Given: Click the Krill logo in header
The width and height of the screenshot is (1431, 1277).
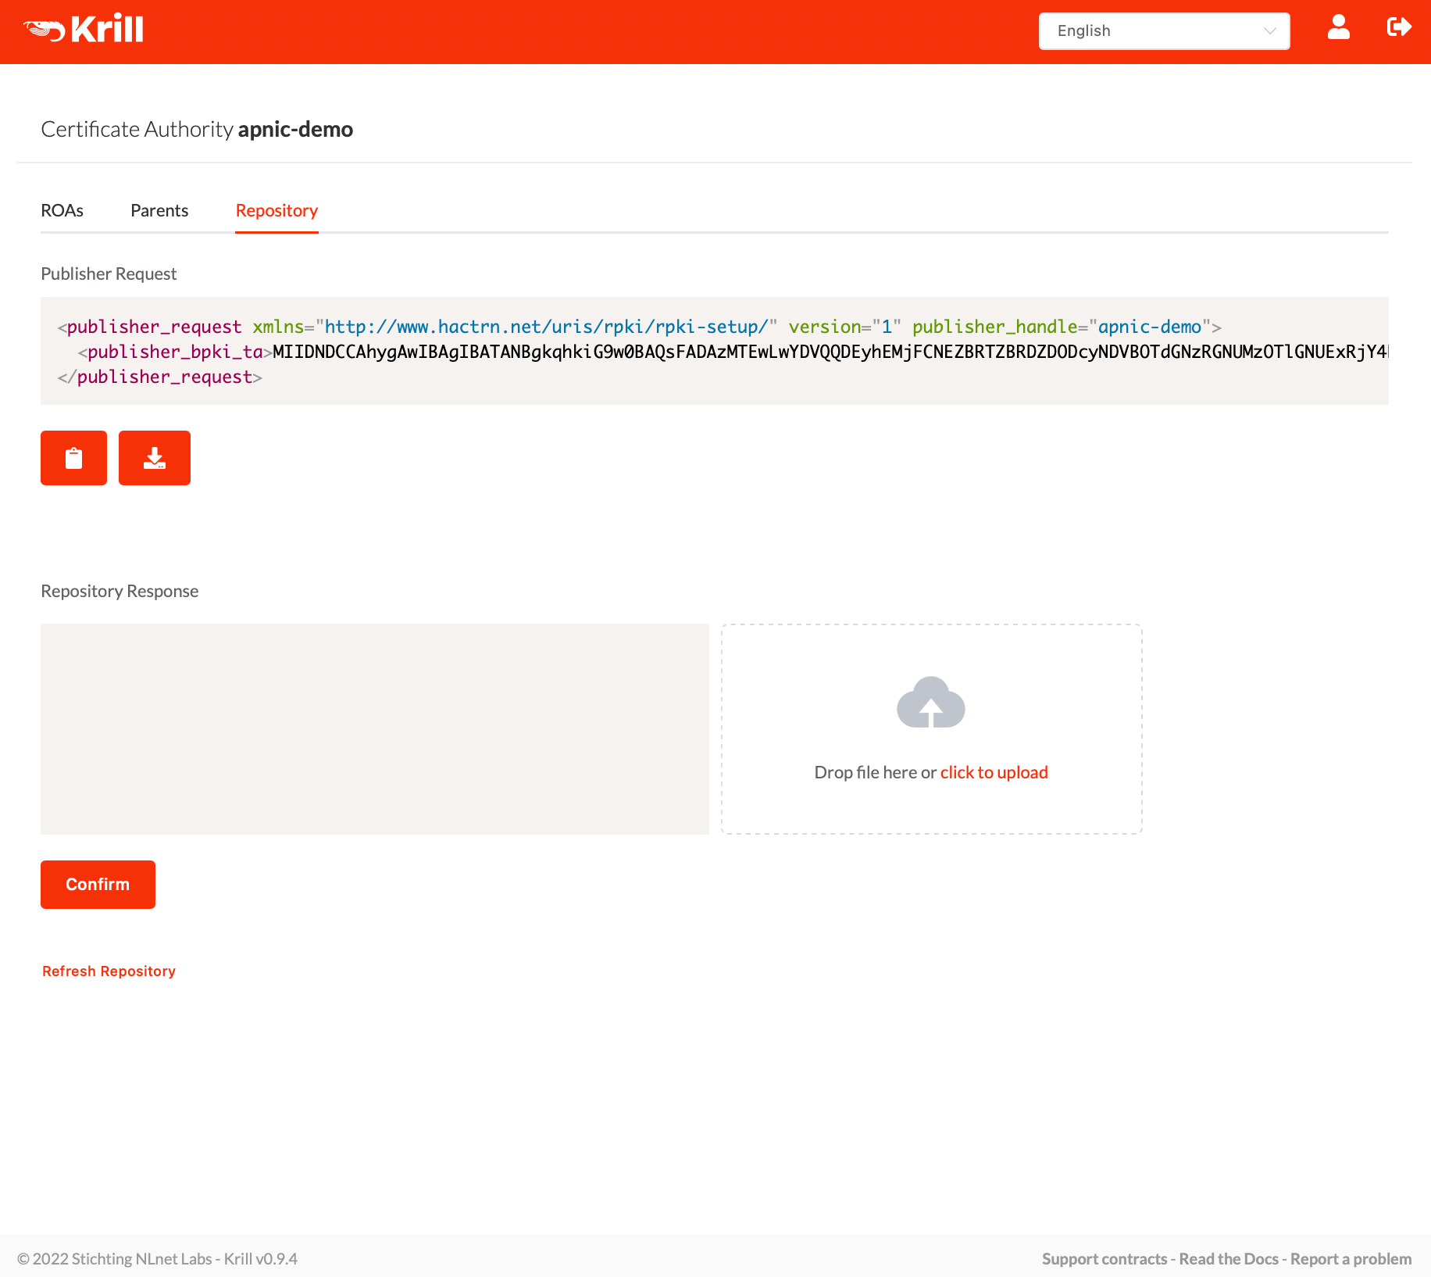Looking at the screenshot, I should (83, 30).
